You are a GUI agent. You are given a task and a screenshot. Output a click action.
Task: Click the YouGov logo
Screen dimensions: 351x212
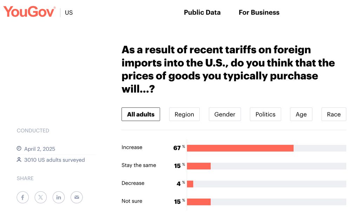coord(29,12)
